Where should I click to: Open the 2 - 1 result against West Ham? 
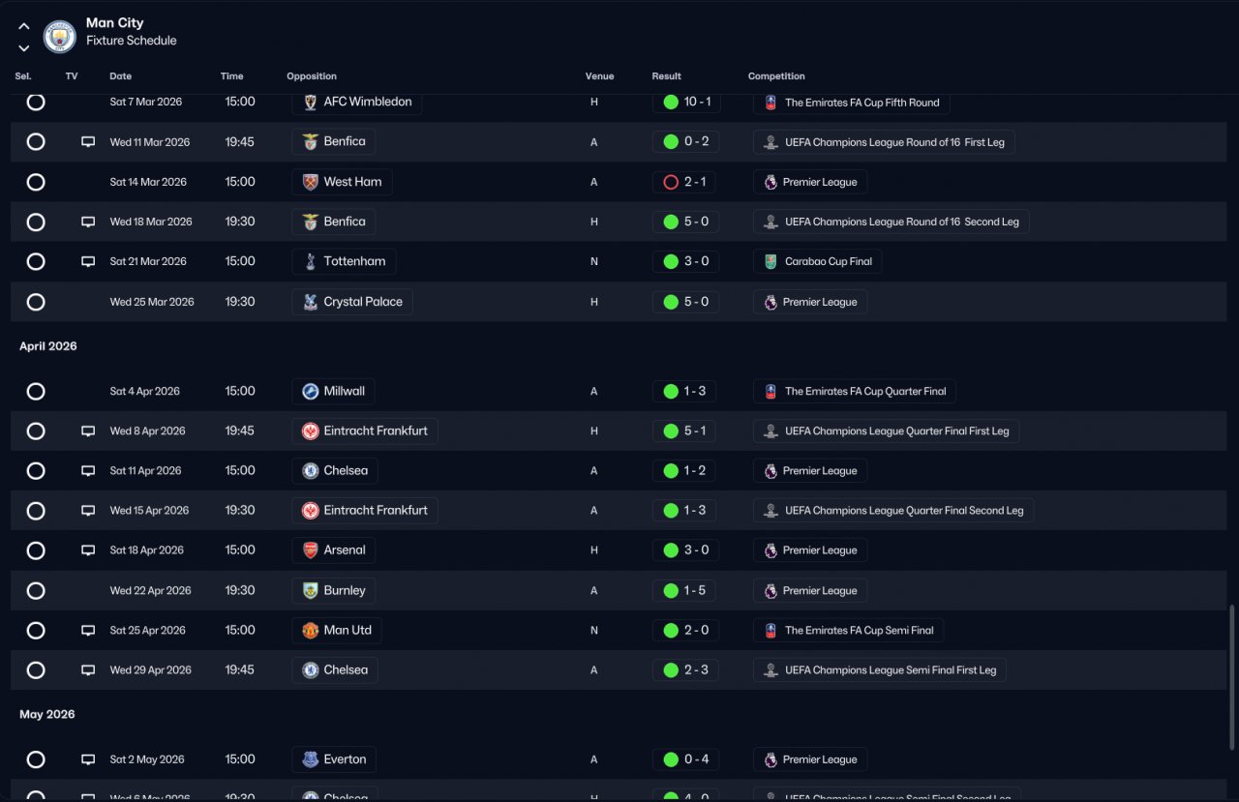click(x=685, y=182)
